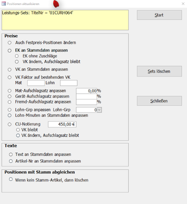Screen dimensions: 187x204
Task: Select 'VK bleibt' under CU-Notierung
Action: (18, 130)
